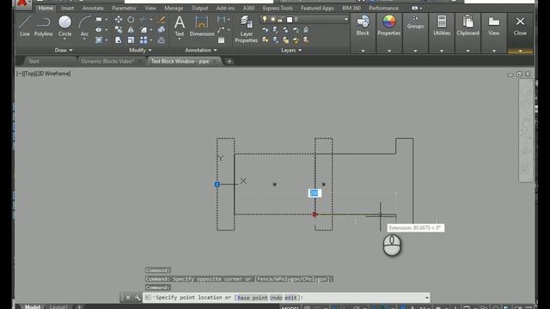Activate the Rotate tool
The width and height of the screenshot is (550, 309).
coord(131,20)
